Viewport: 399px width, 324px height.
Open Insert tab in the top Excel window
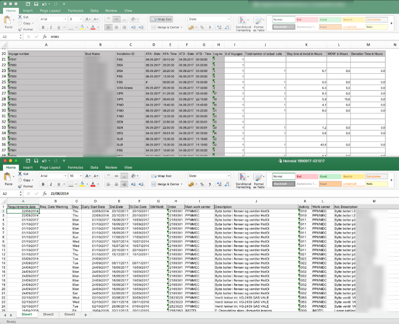pyautogui.click(x=28, y=11)
